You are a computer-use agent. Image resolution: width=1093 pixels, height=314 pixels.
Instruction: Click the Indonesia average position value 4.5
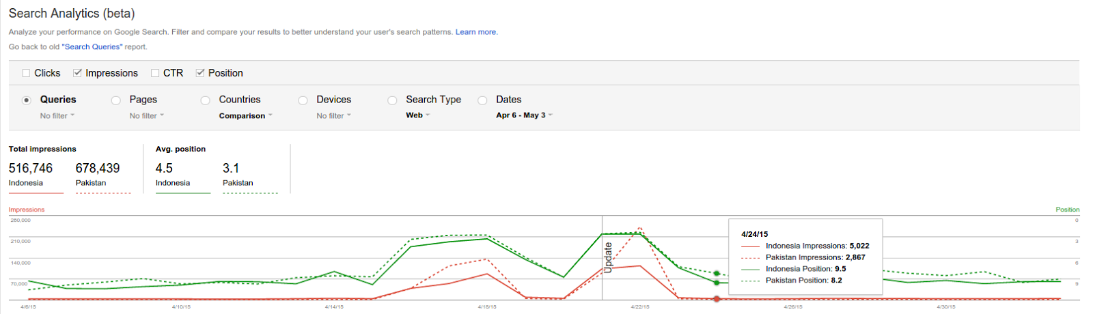click(164, 169)
